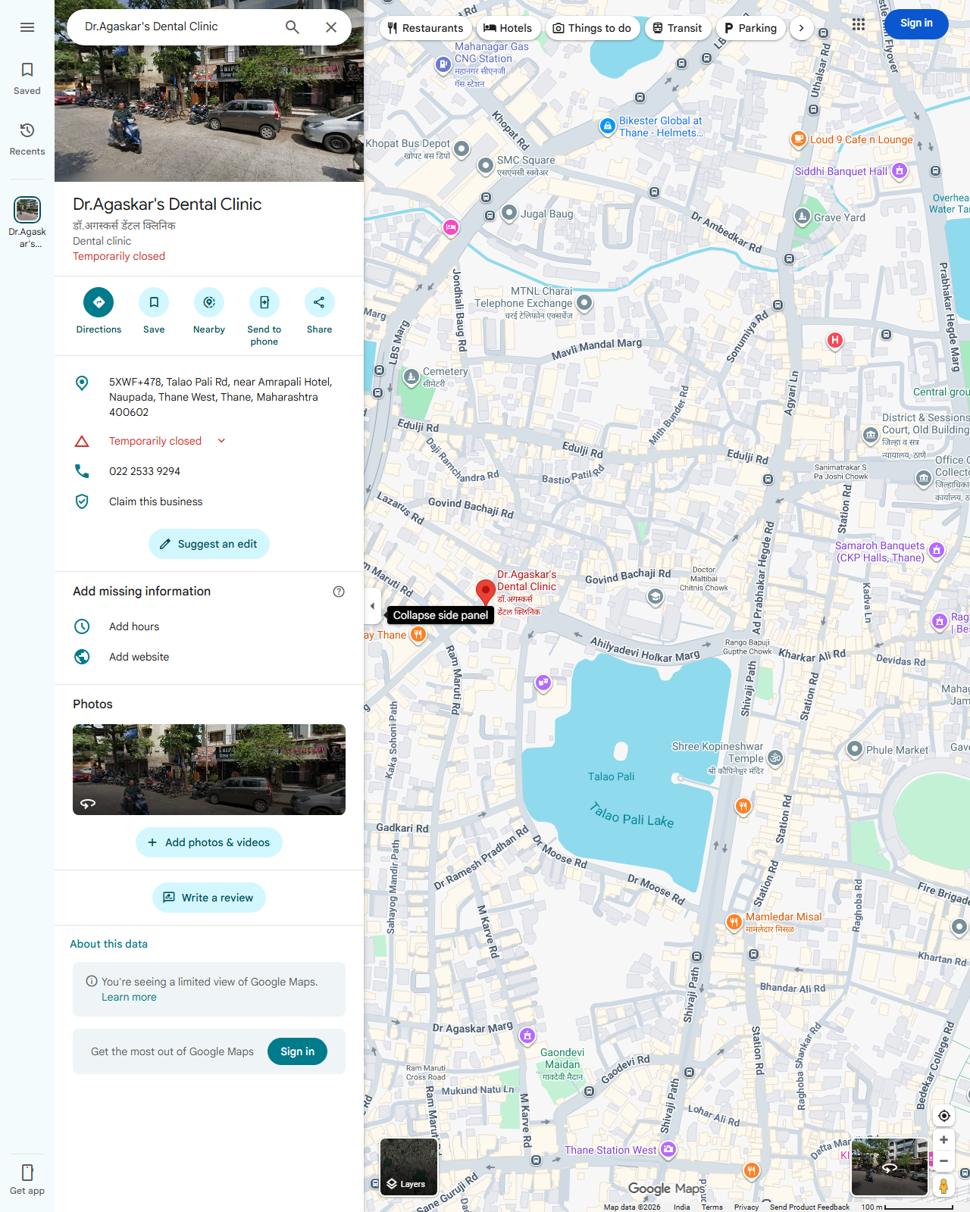This screenshot has height=1212, width=970.
Task: Share this place
Action: pos(319,311)
